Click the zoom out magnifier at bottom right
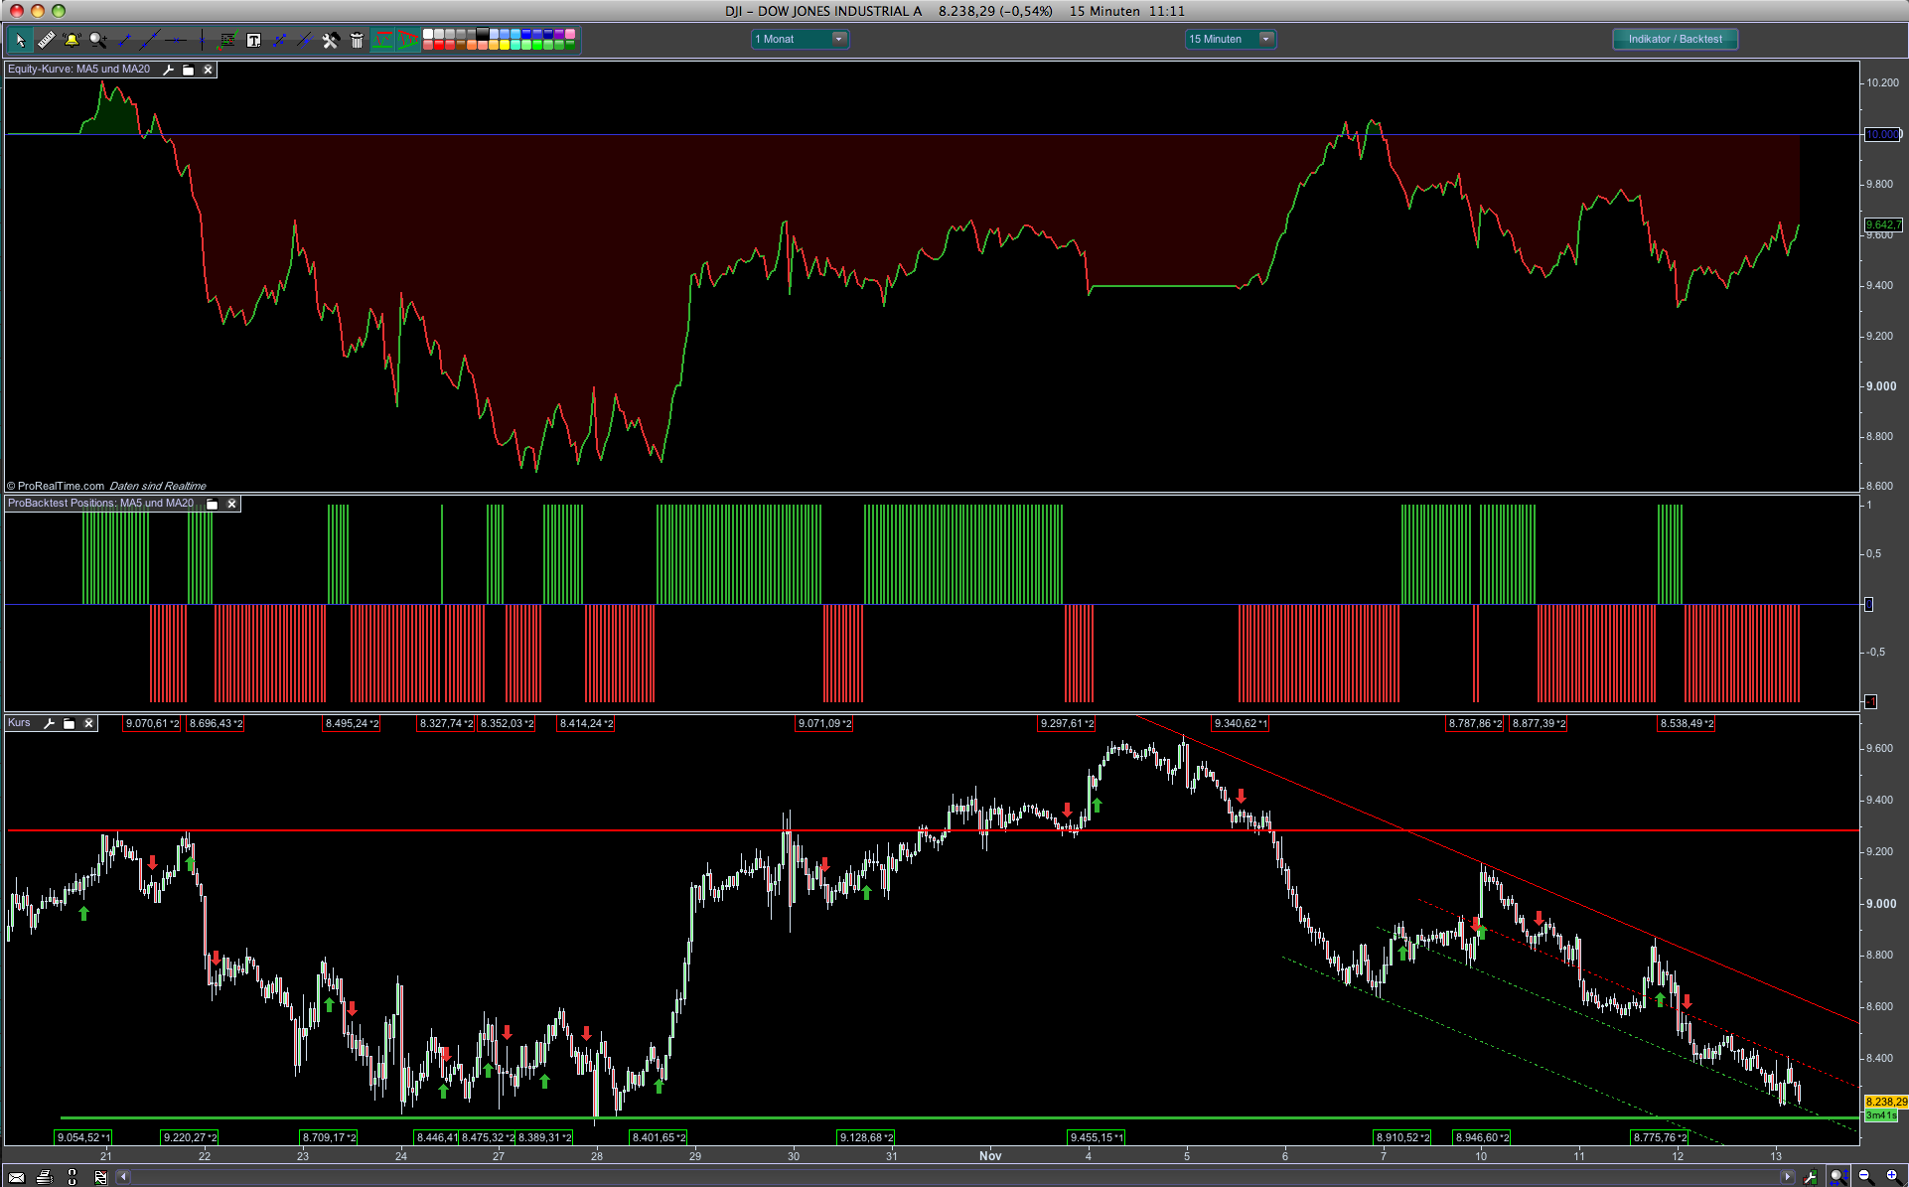 [1864, 1176]
